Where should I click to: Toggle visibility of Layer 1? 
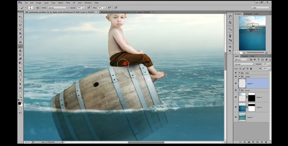point(236,97)
